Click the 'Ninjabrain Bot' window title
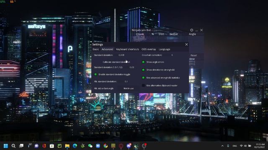 tap(141, 30)
